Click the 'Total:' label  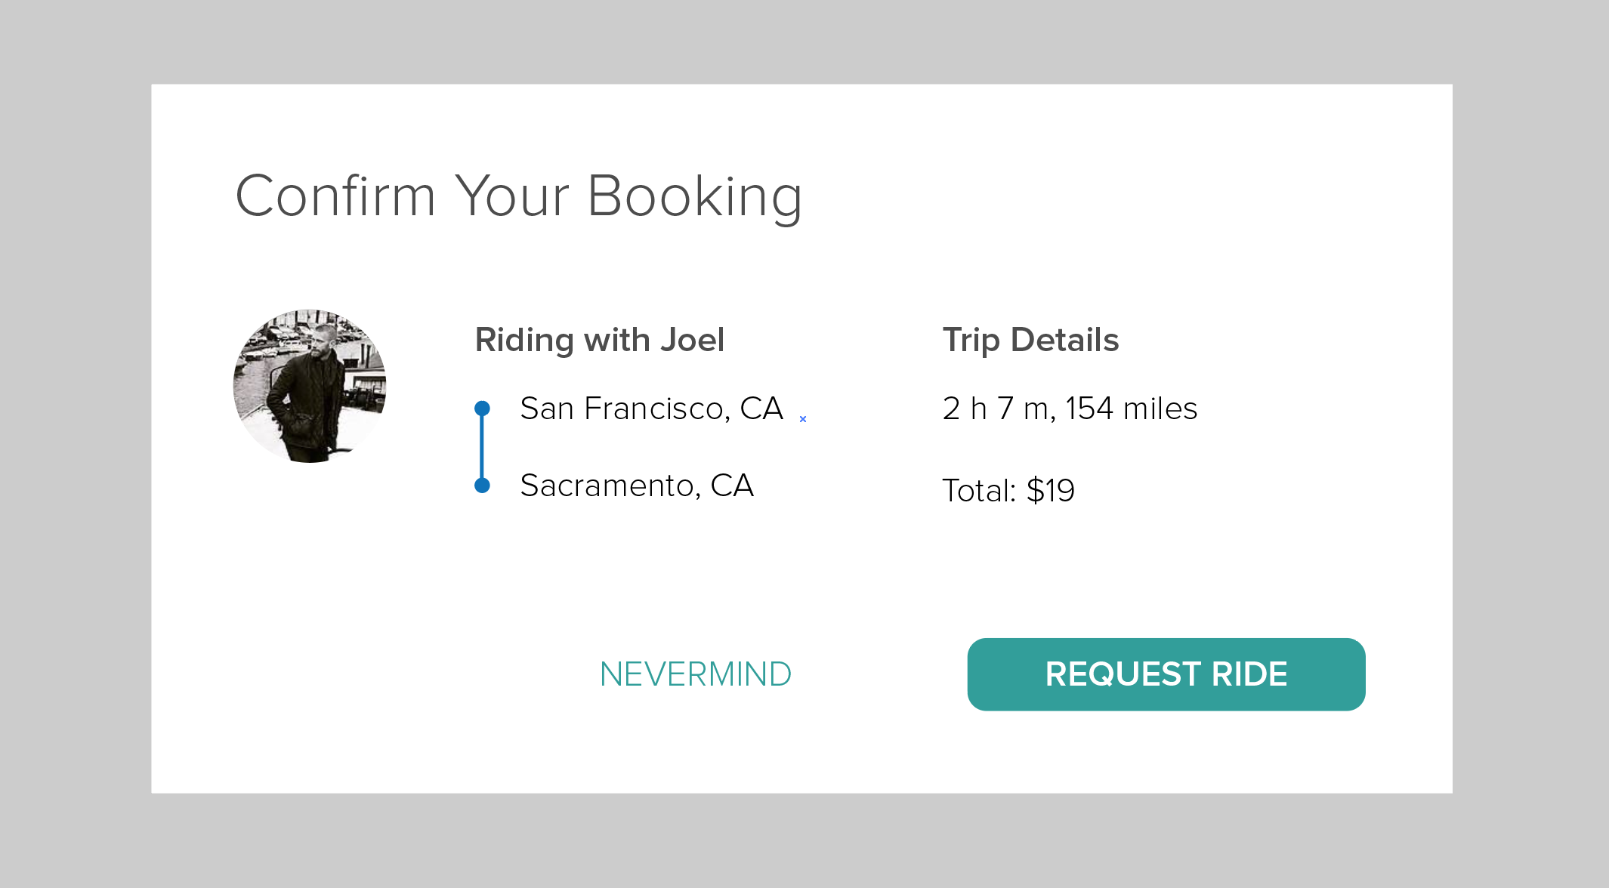[979, 491]
